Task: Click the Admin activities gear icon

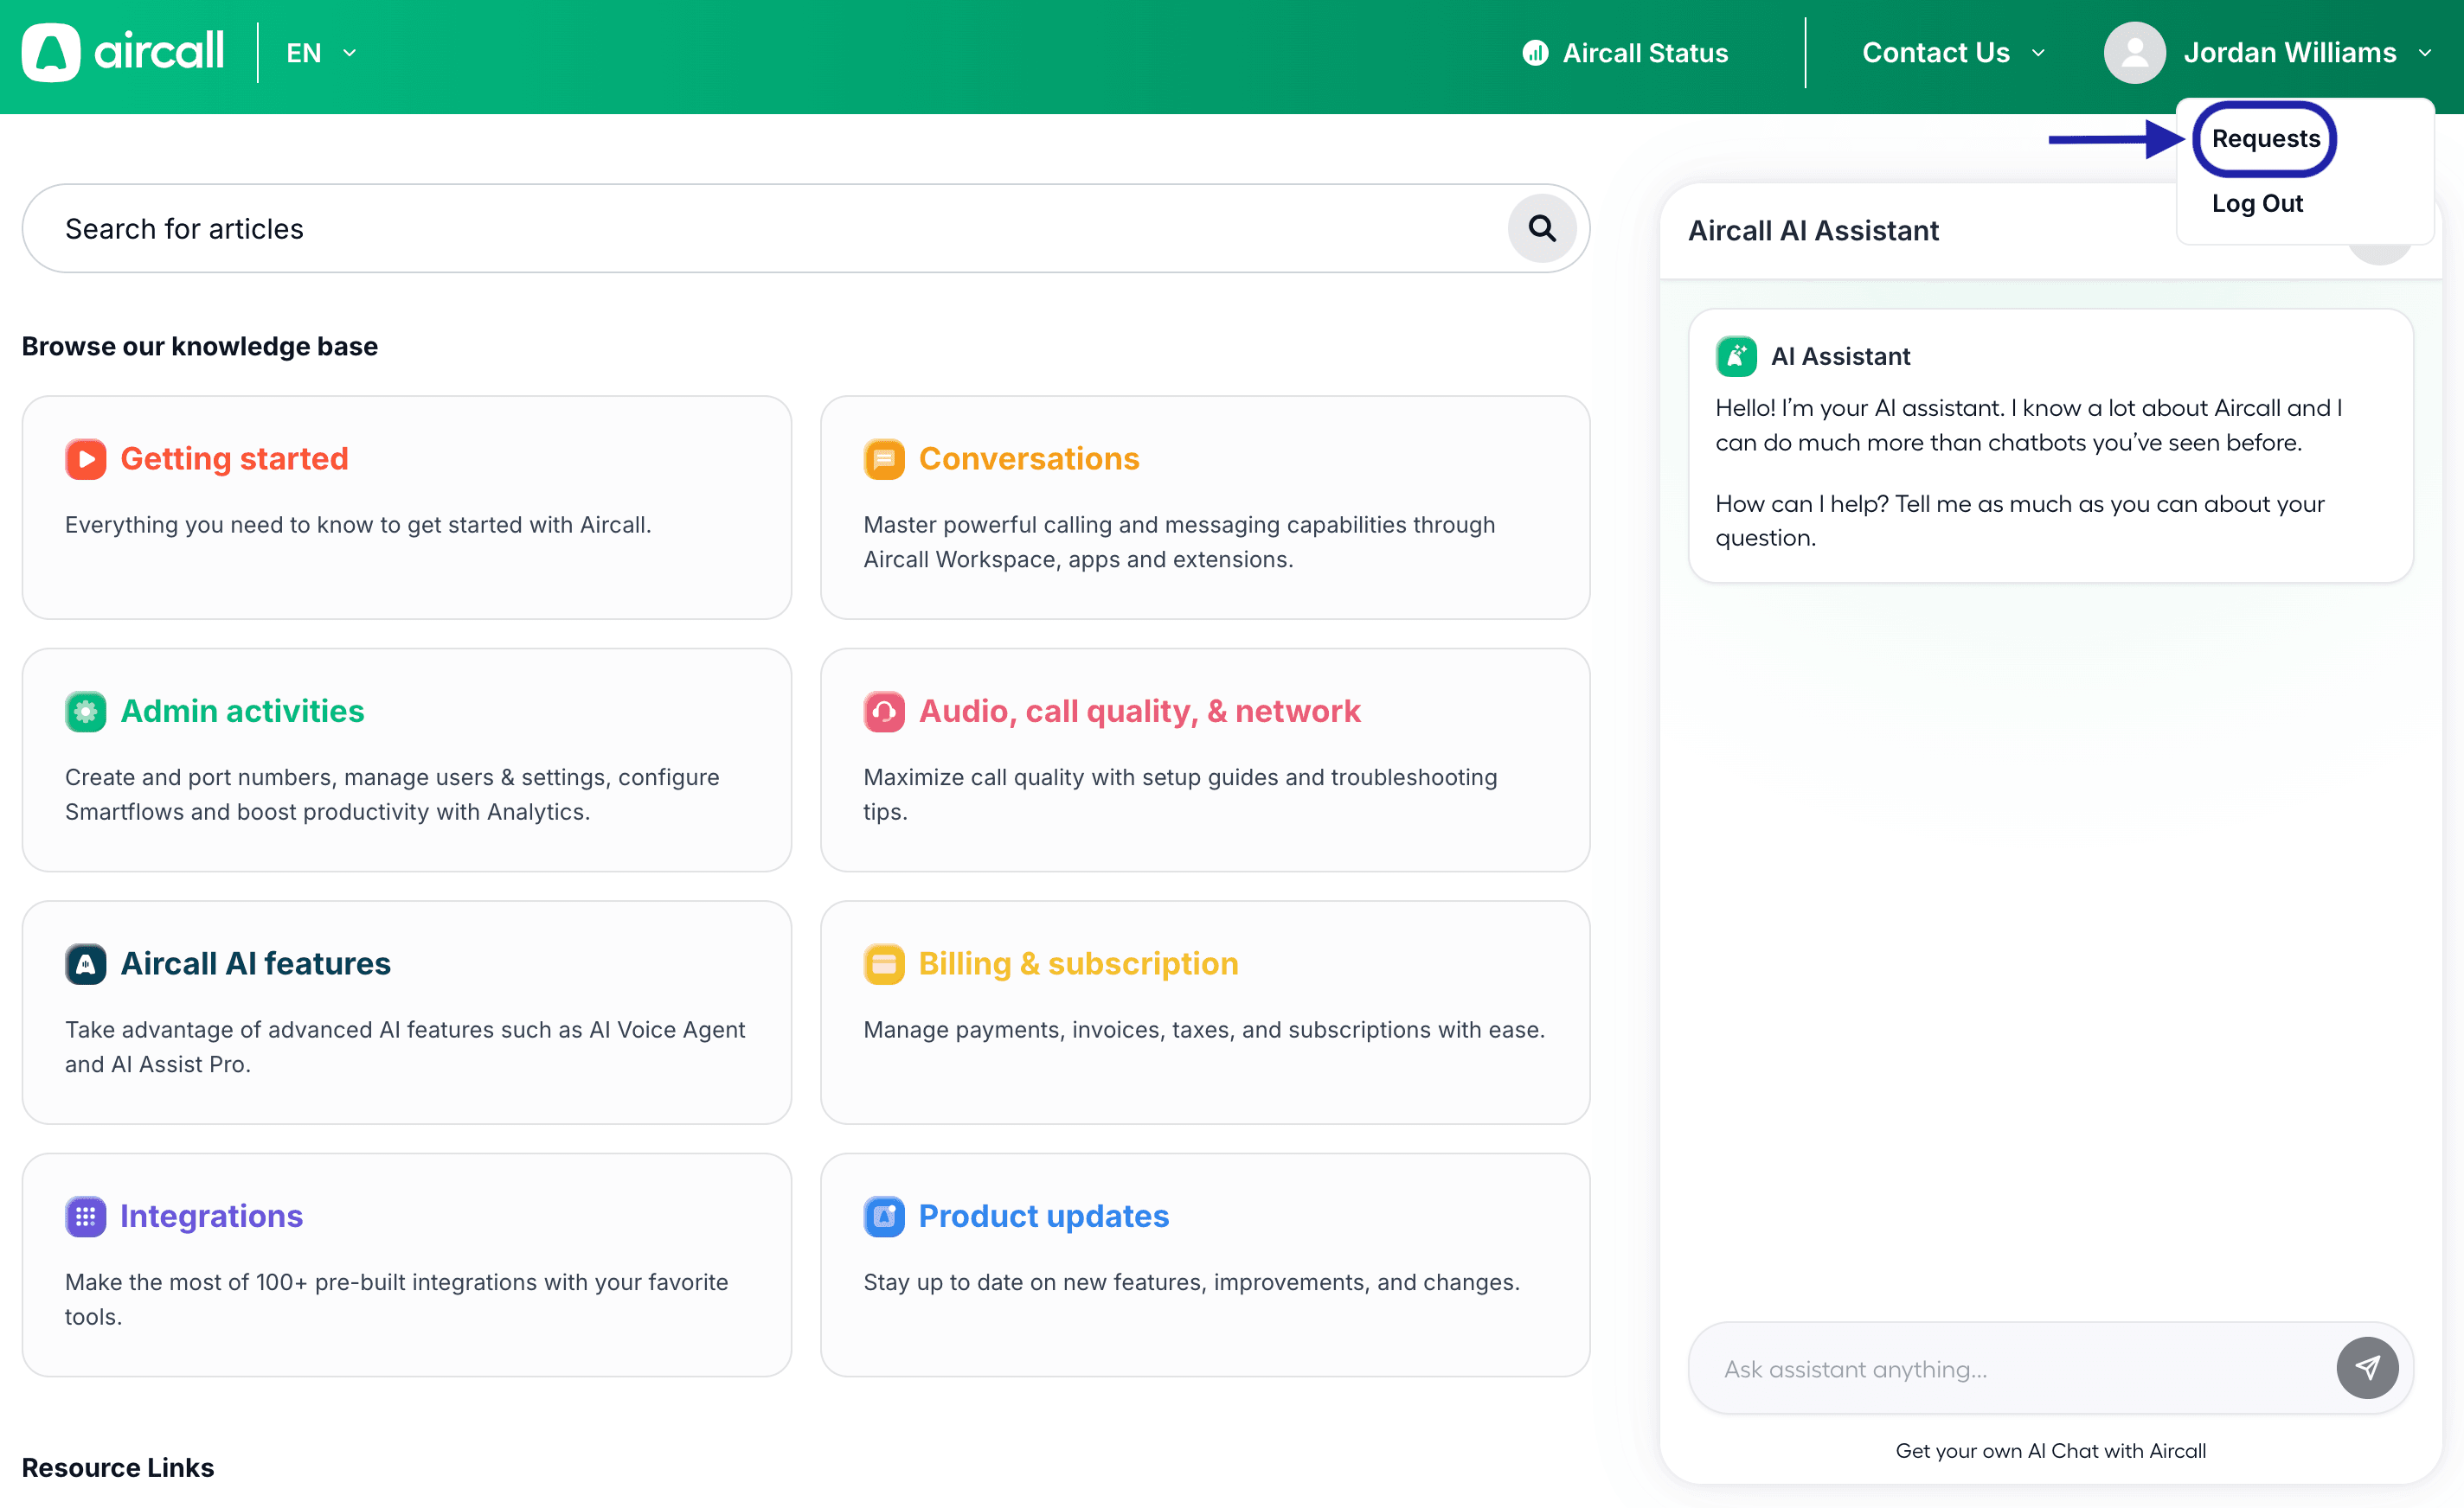Action: click(x=86, y=712)
